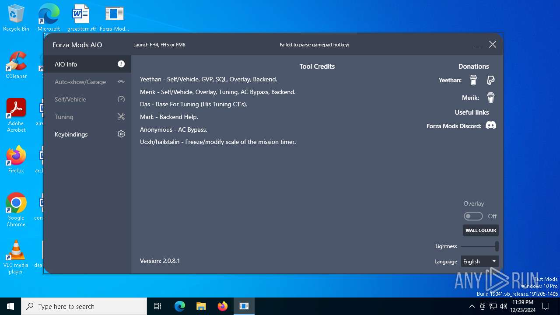Click the Failed to parse gamepad hotkey message
This screenshot has width=560, height=315.
click(x=314, y=45)
